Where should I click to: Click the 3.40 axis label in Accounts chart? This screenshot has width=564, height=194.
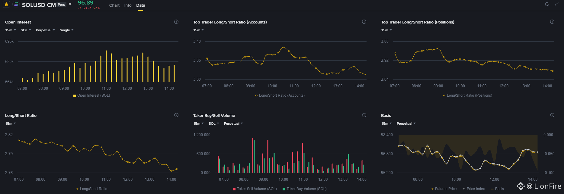197,41
